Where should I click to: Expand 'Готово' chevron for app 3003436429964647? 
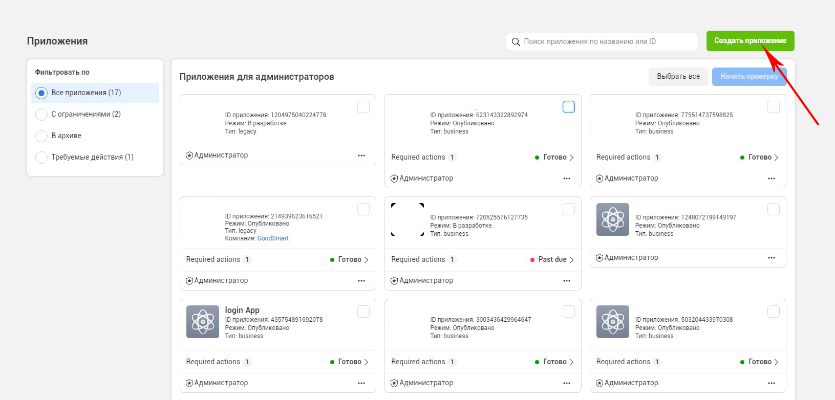pyautogui.click(x=571, y=362)
